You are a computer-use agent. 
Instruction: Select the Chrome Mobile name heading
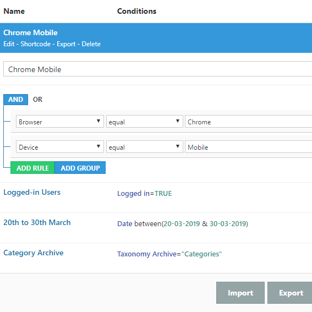point(30,32)
